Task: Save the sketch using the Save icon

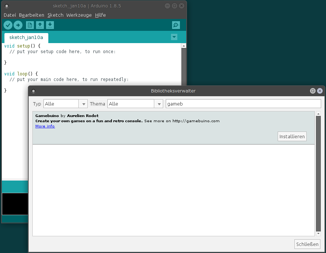Action: pos(50,25)
